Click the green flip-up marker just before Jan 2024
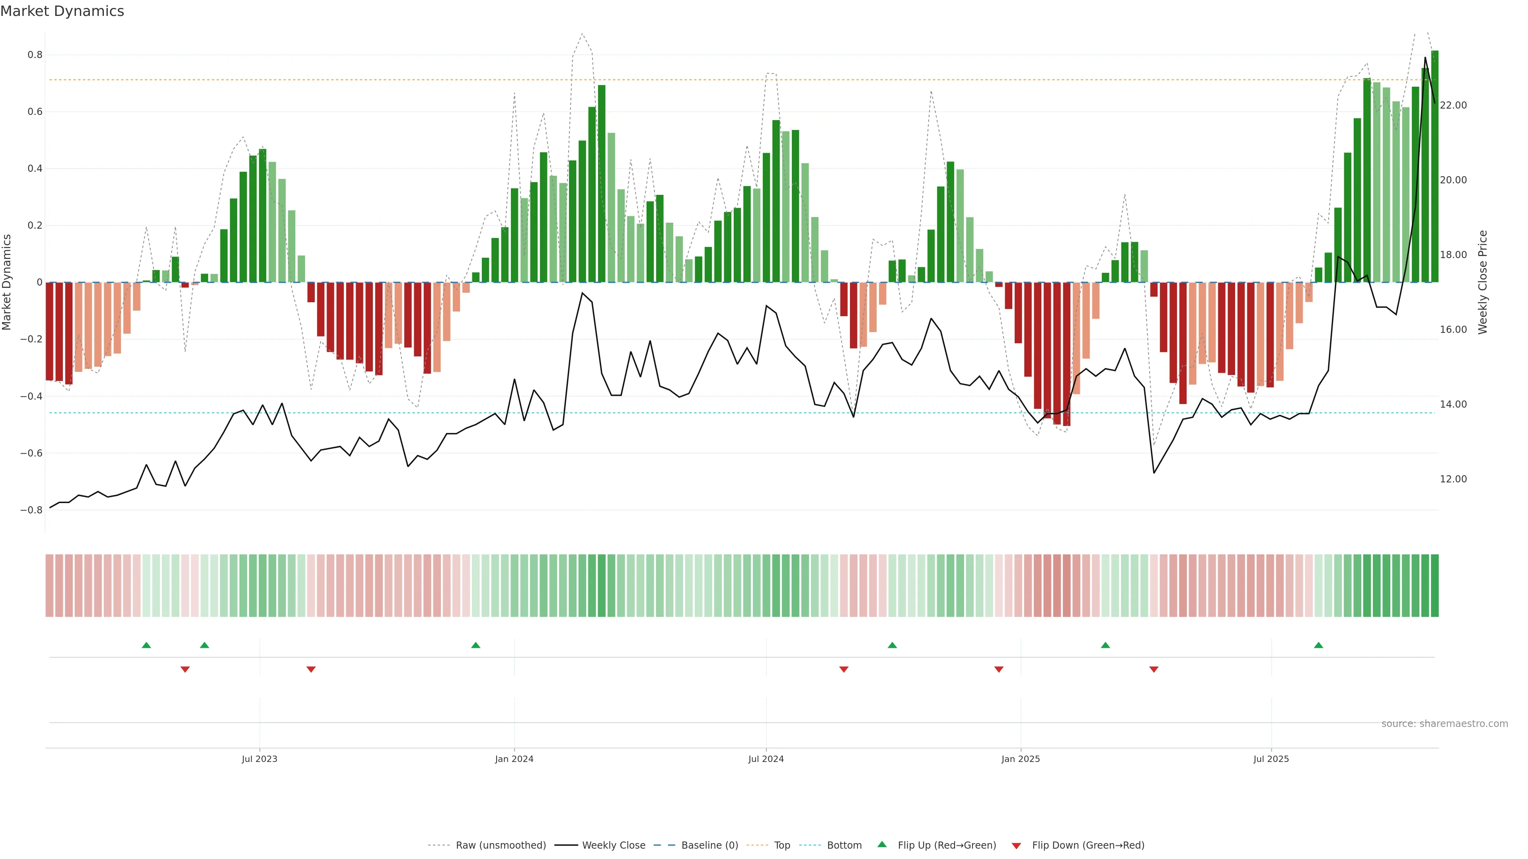The width and height of the screenshot is (1528, 859). pos(476,645)
